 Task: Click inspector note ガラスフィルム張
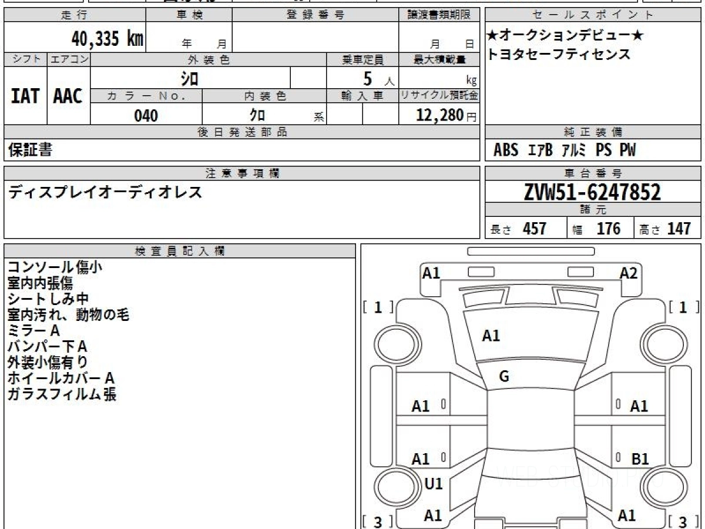coord(62,394)
